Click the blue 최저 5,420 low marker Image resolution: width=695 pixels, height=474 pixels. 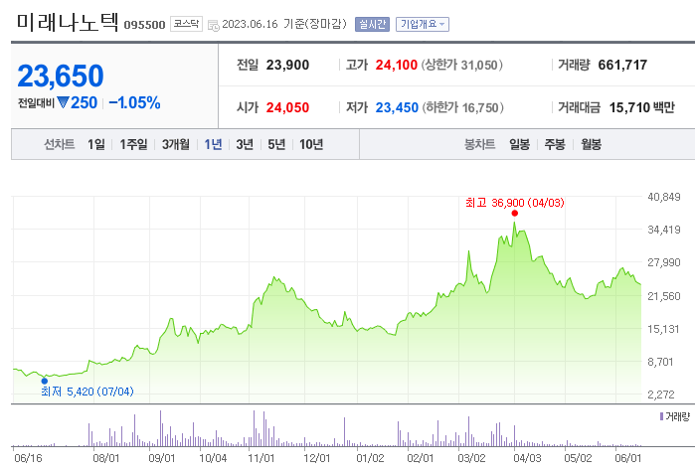[x=45, y=381]
